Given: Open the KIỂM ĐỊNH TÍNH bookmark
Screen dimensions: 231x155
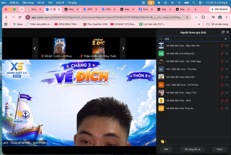Looking at the screenshot, I should click(66, 24).
